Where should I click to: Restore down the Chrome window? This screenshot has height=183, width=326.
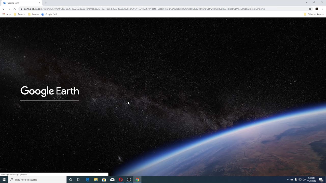[314, 3]
